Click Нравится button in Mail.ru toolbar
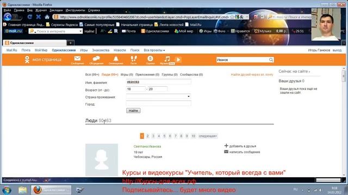 [240, 31]
